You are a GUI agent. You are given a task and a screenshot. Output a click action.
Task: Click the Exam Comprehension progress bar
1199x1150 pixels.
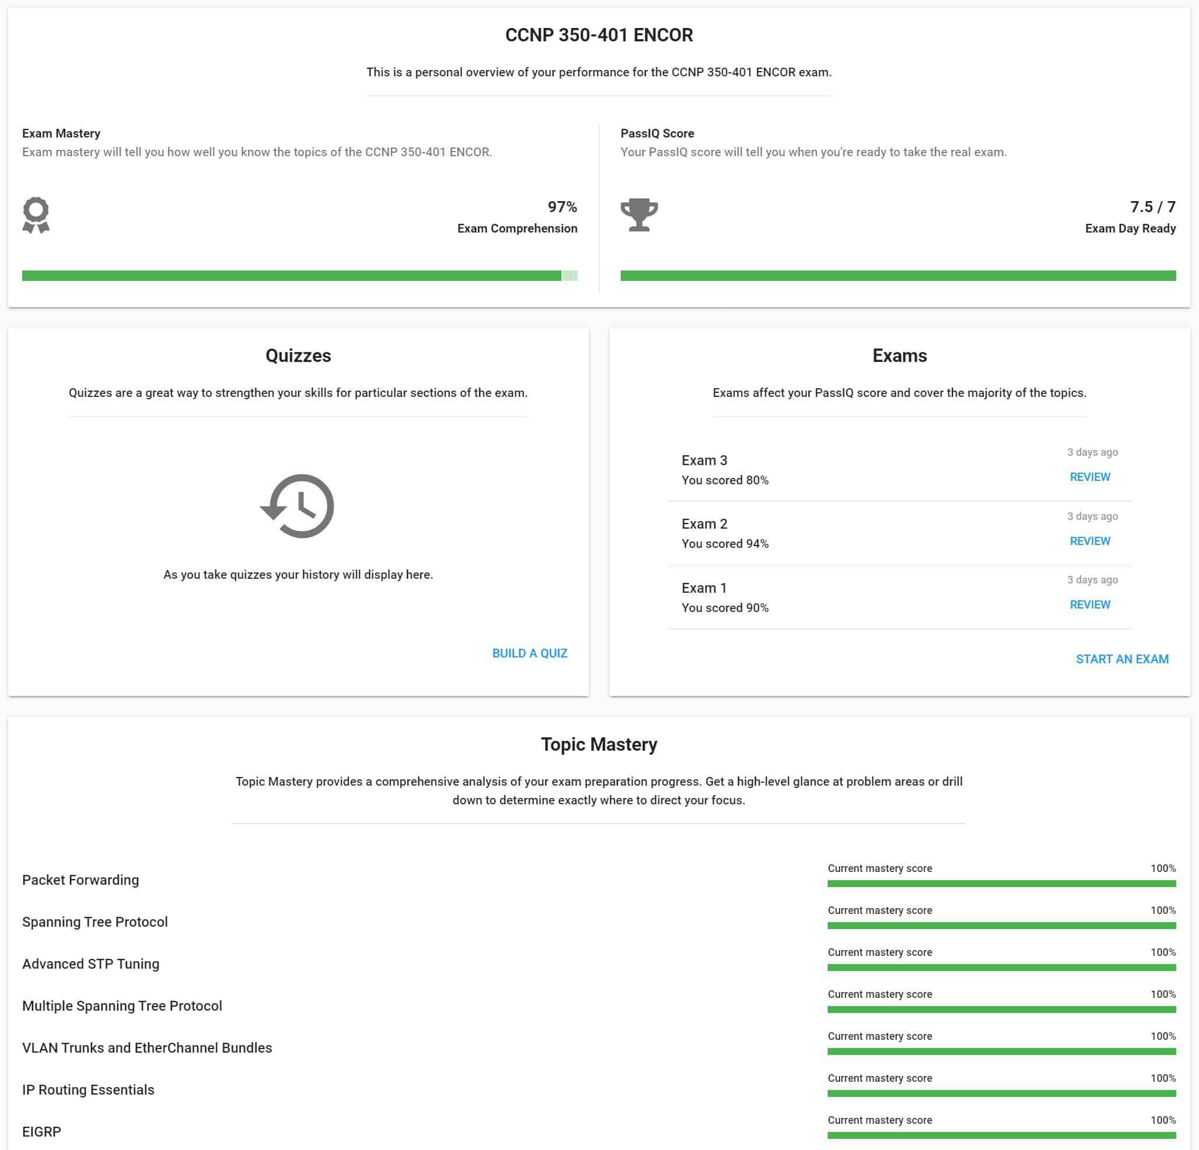click(299, 276)
